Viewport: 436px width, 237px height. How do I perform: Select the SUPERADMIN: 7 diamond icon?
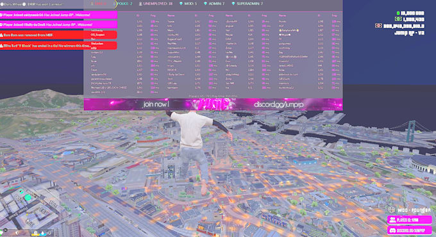click(233, 4)
